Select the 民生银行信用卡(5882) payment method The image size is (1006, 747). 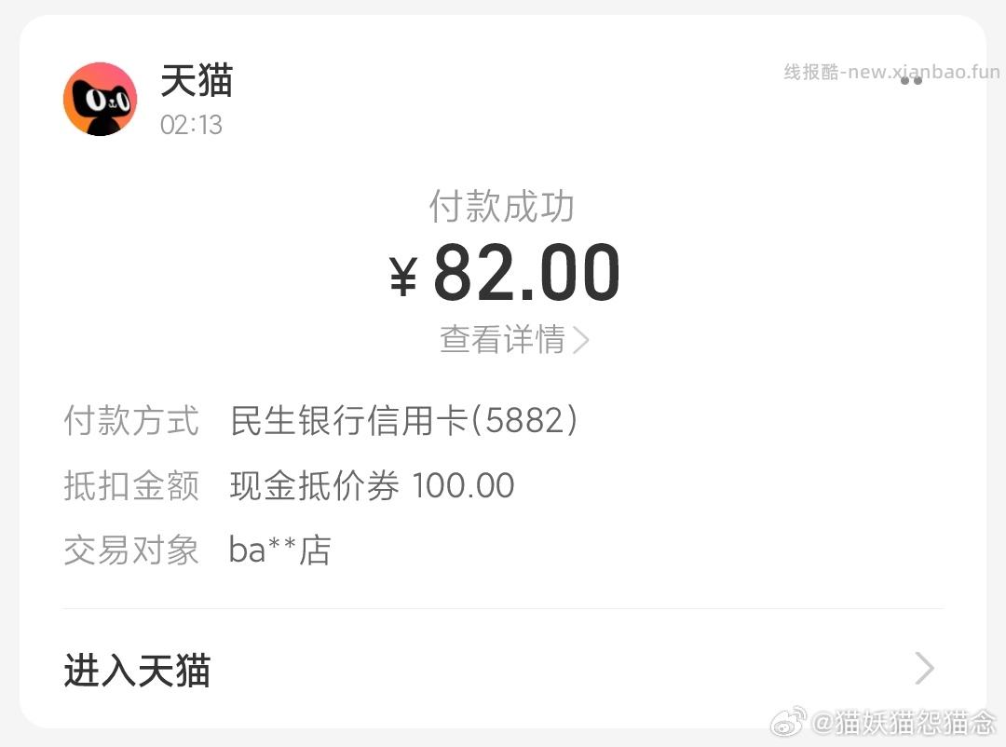[404, 420]
